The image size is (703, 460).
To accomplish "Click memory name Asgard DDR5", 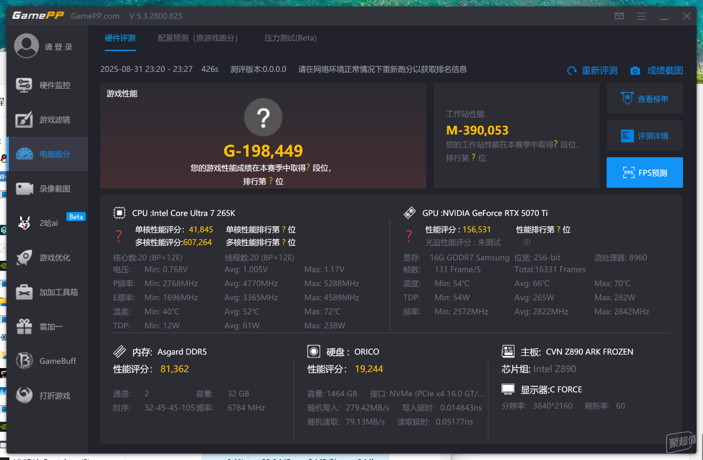I will pyautogui.click(x=182, y=352).
